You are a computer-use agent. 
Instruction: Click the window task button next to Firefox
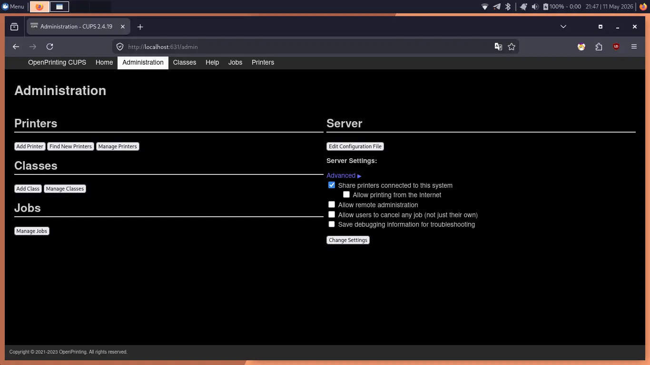point(59,7)
